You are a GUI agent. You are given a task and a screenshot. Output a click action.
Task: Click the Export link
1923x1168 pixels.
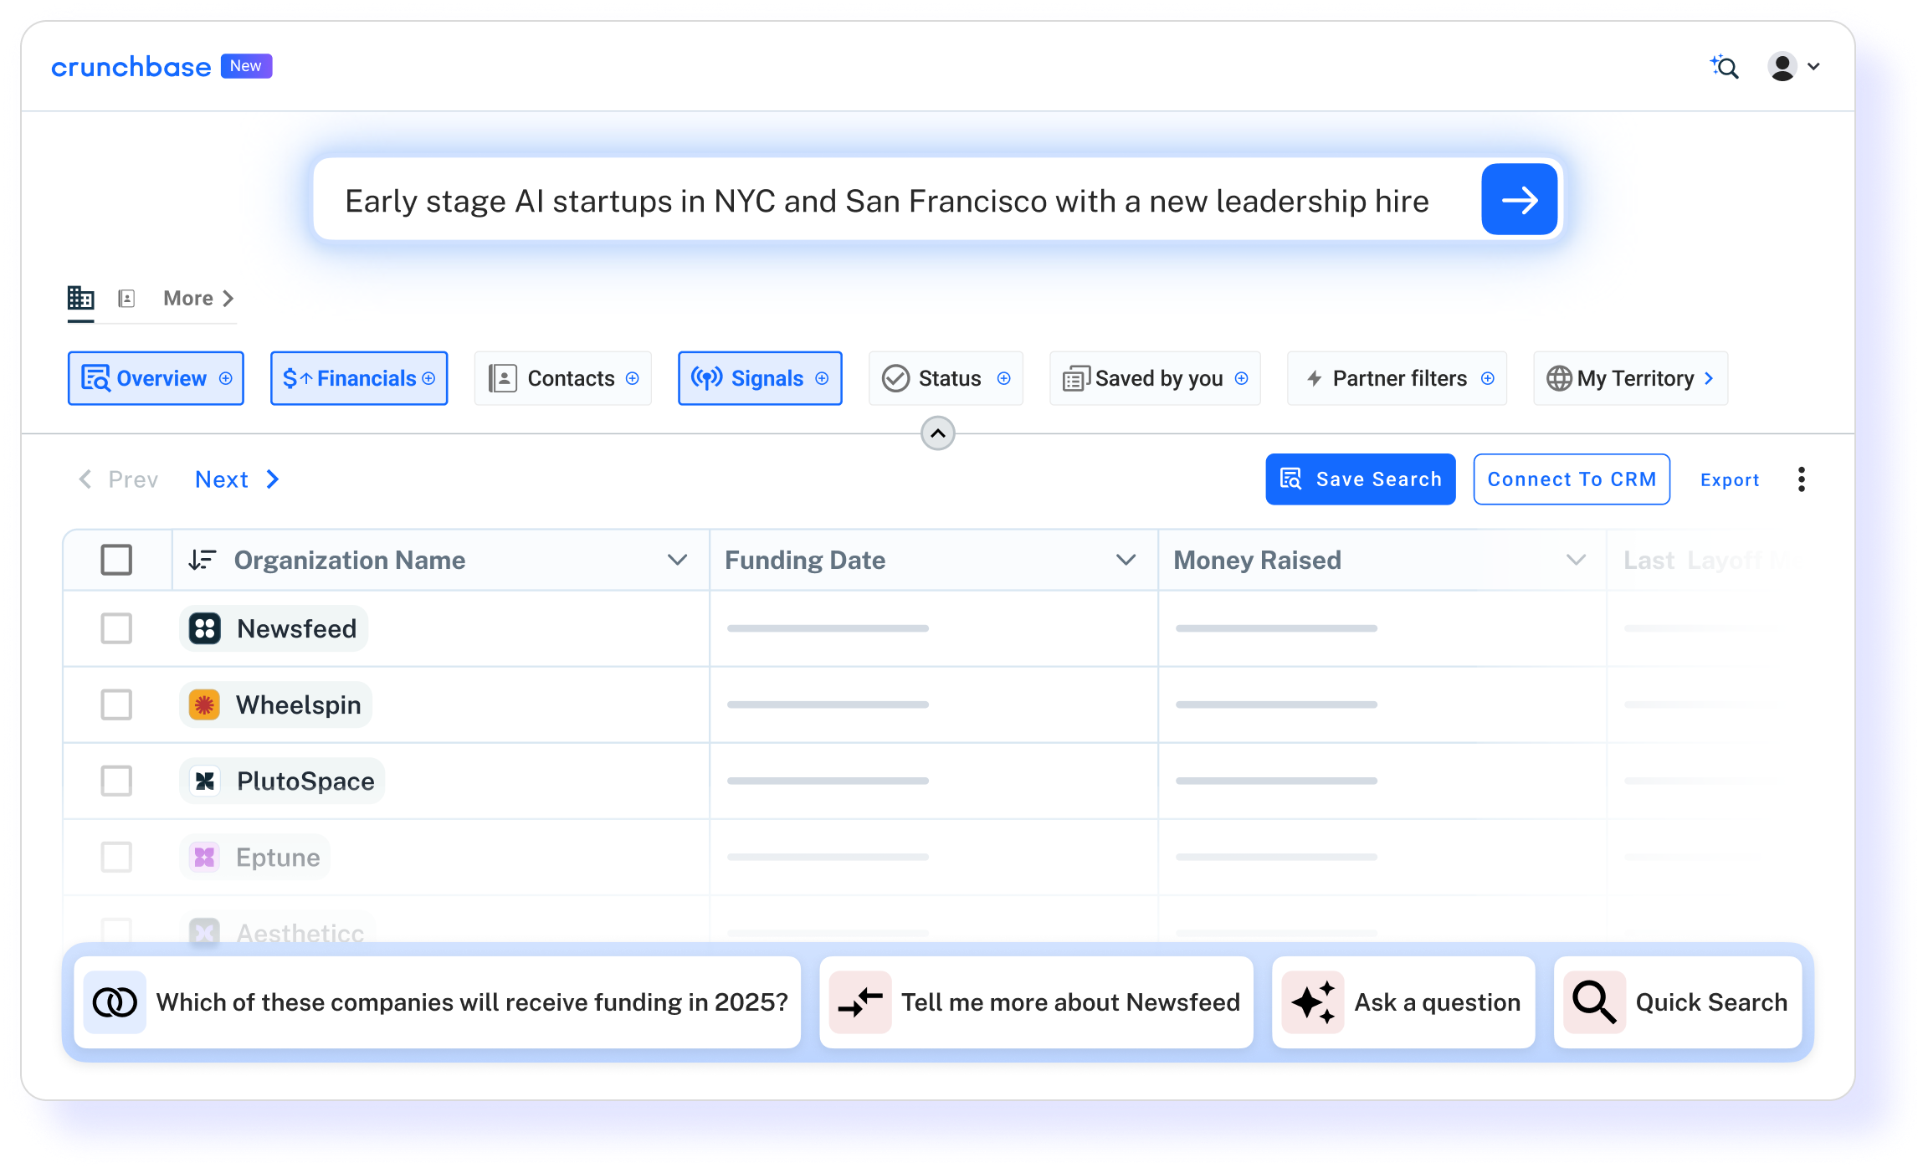[x=1730, y=480]
